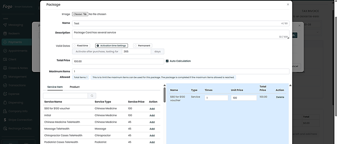The image size is (337, 144).
Task: Click the Dispensing icon in the sidebar
Action: (x=5, y=102)
